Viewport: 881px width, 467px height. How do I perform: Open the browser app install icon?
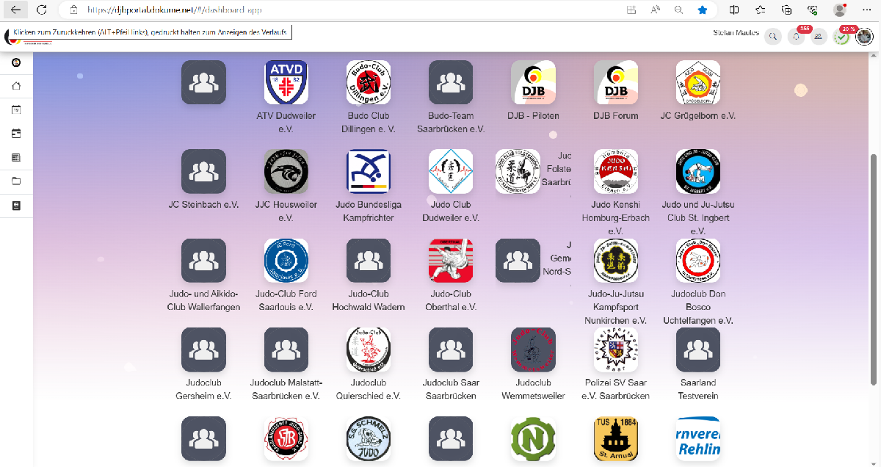coord(631,10)
